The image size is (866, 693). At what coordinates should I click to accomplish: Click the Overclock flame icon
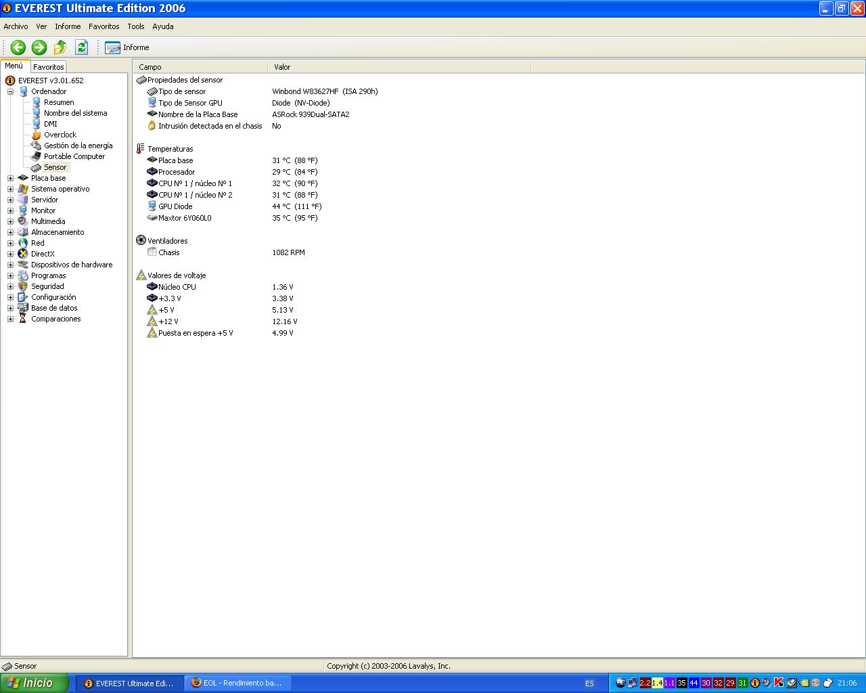36,135
